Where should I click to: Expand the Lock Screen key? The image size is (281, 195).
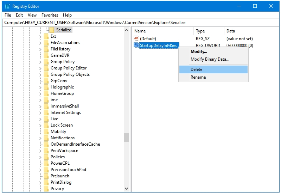click(40, 125)
